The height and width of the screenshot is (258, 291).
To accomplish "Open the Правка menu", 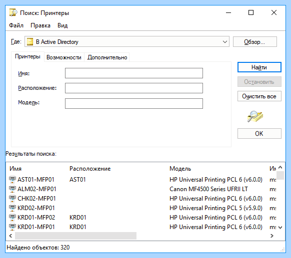I will point(40,25).
